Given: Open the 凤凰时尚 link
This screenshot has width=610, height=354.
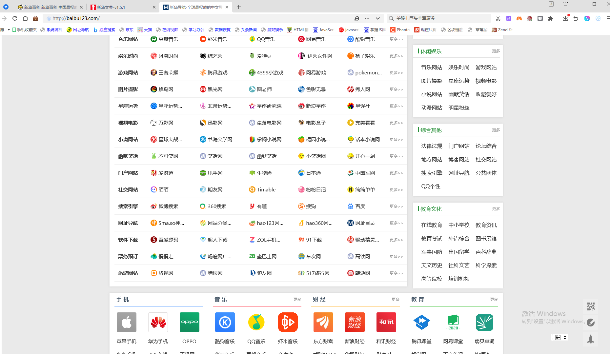Looking at the screenshot, I should point(164,56).
